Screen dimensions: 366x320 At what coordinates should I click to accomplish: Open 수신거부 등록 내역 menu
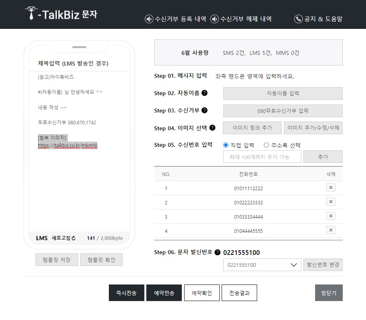click(x=180, y=19)
